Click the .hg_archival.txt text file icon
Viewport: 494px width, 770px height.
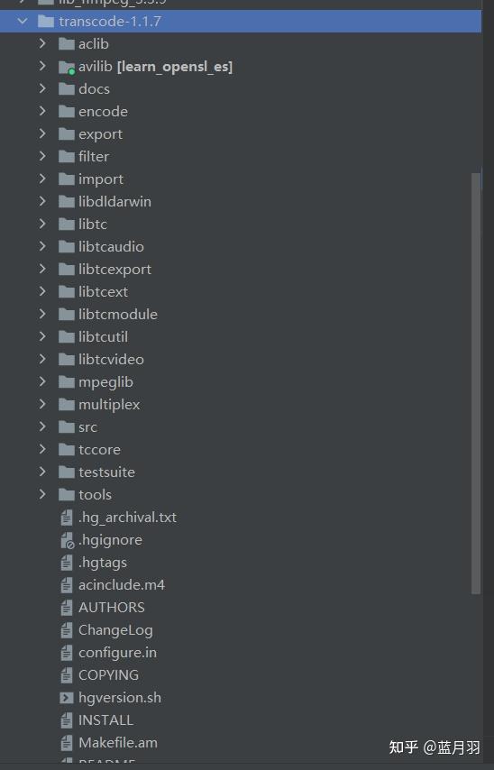coord(67,518)
